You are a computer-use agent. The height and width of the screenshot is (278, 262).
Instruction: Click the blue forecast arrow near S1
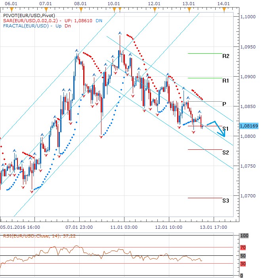pos(218,127)
